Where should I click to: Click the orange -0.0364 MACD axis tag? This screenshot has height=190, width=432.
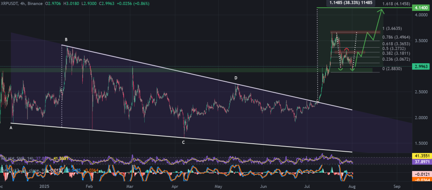pos(421,180)
